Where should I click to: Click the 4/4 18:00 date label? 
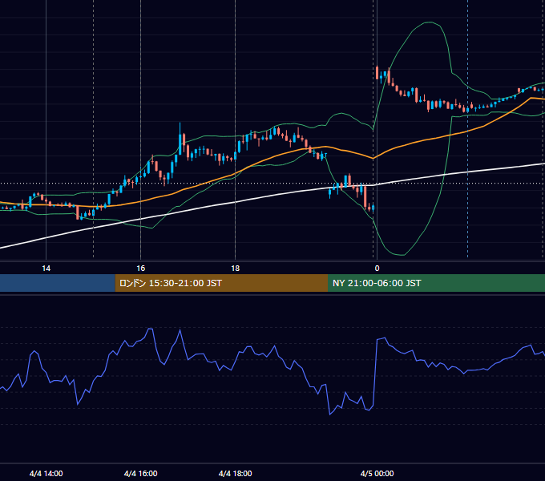pos(236,473)
